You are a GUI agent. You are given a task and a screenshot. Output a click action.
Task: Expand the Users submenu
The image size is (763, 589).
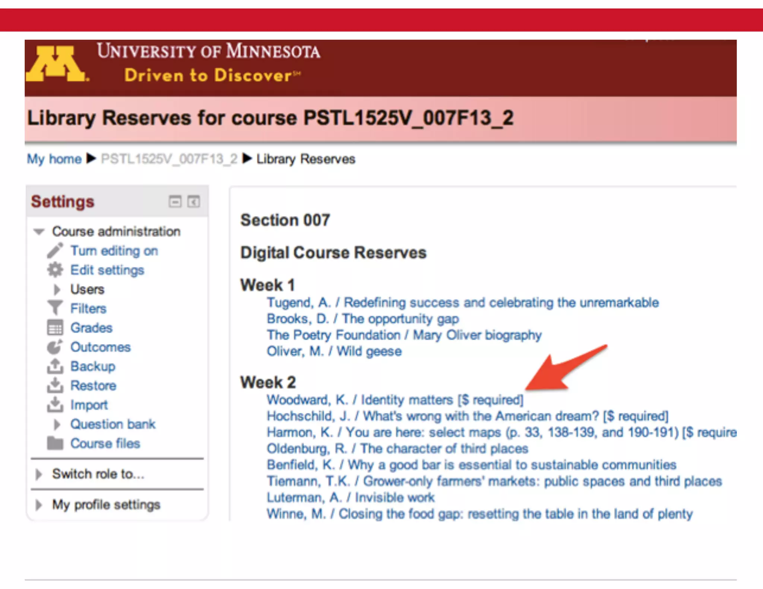click(57, 289)
